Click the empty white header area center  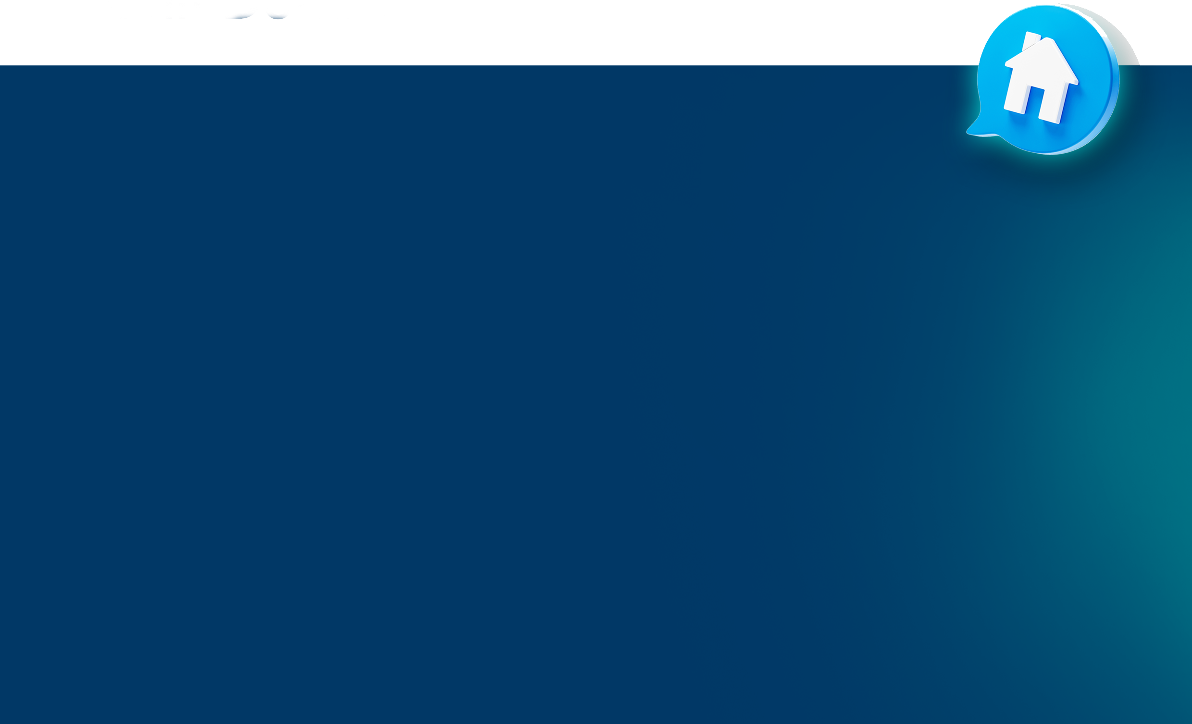coord(596,32)
